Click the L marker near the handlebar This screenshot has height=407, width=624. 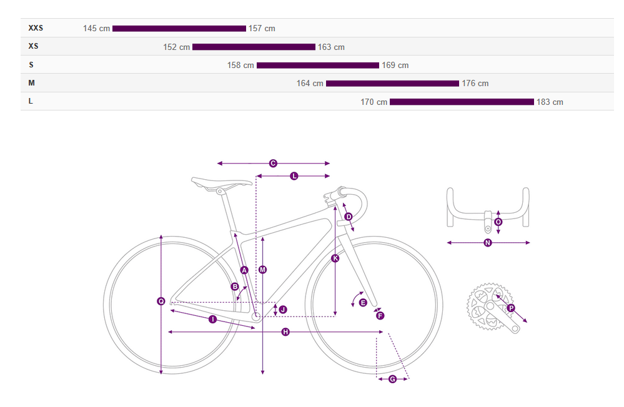pos(294,176)
